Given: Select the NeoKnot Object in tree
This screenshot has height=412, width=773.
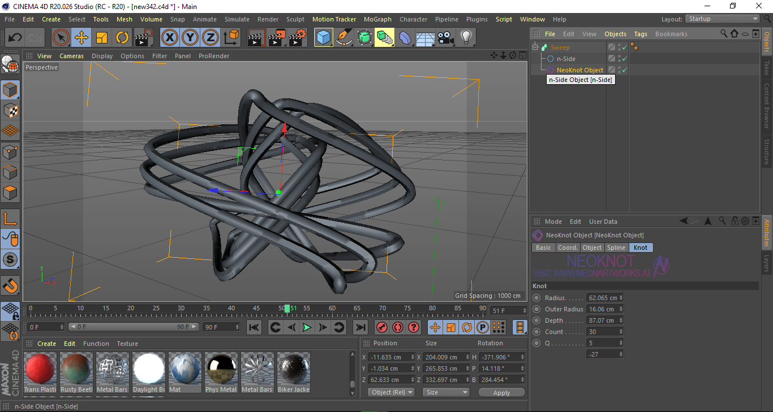Looking at the screenshot, I should click(579, 70).
